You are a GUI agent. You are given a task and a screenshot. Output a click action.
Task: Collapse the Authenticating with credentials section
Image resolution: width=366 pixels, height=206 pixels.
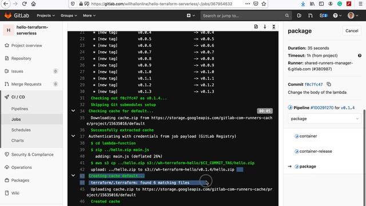point(73,136)
